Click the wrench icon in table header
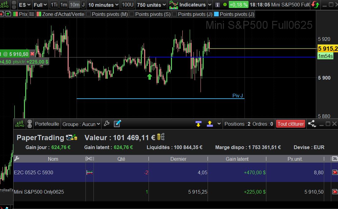Viewport: 338px width, 209px height. 17,159
